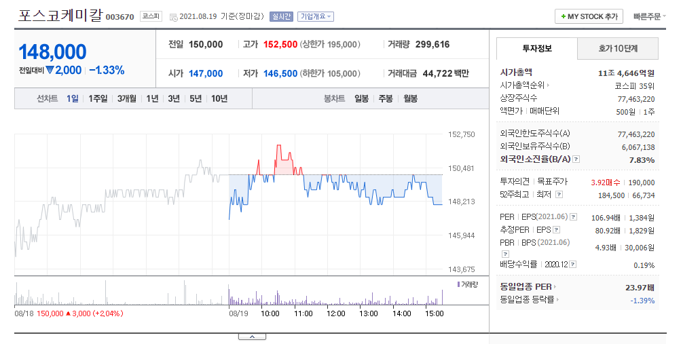Screen dimensions: 681x344
Task: Click the plus icon of MY STOCK 추가
Action: point(563,16)
